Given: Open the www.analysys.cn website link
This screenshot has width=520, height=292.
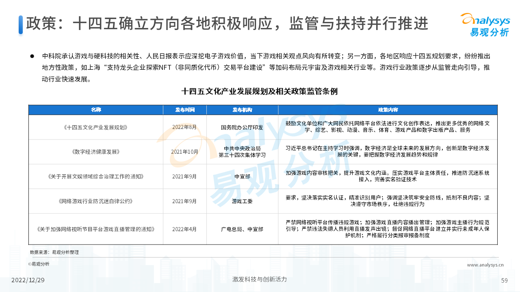Looking at the screenshot, I should tap(485, 265).
